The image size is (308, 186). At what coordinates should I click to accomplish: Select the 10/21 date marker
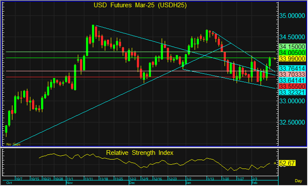coord(47,179)
